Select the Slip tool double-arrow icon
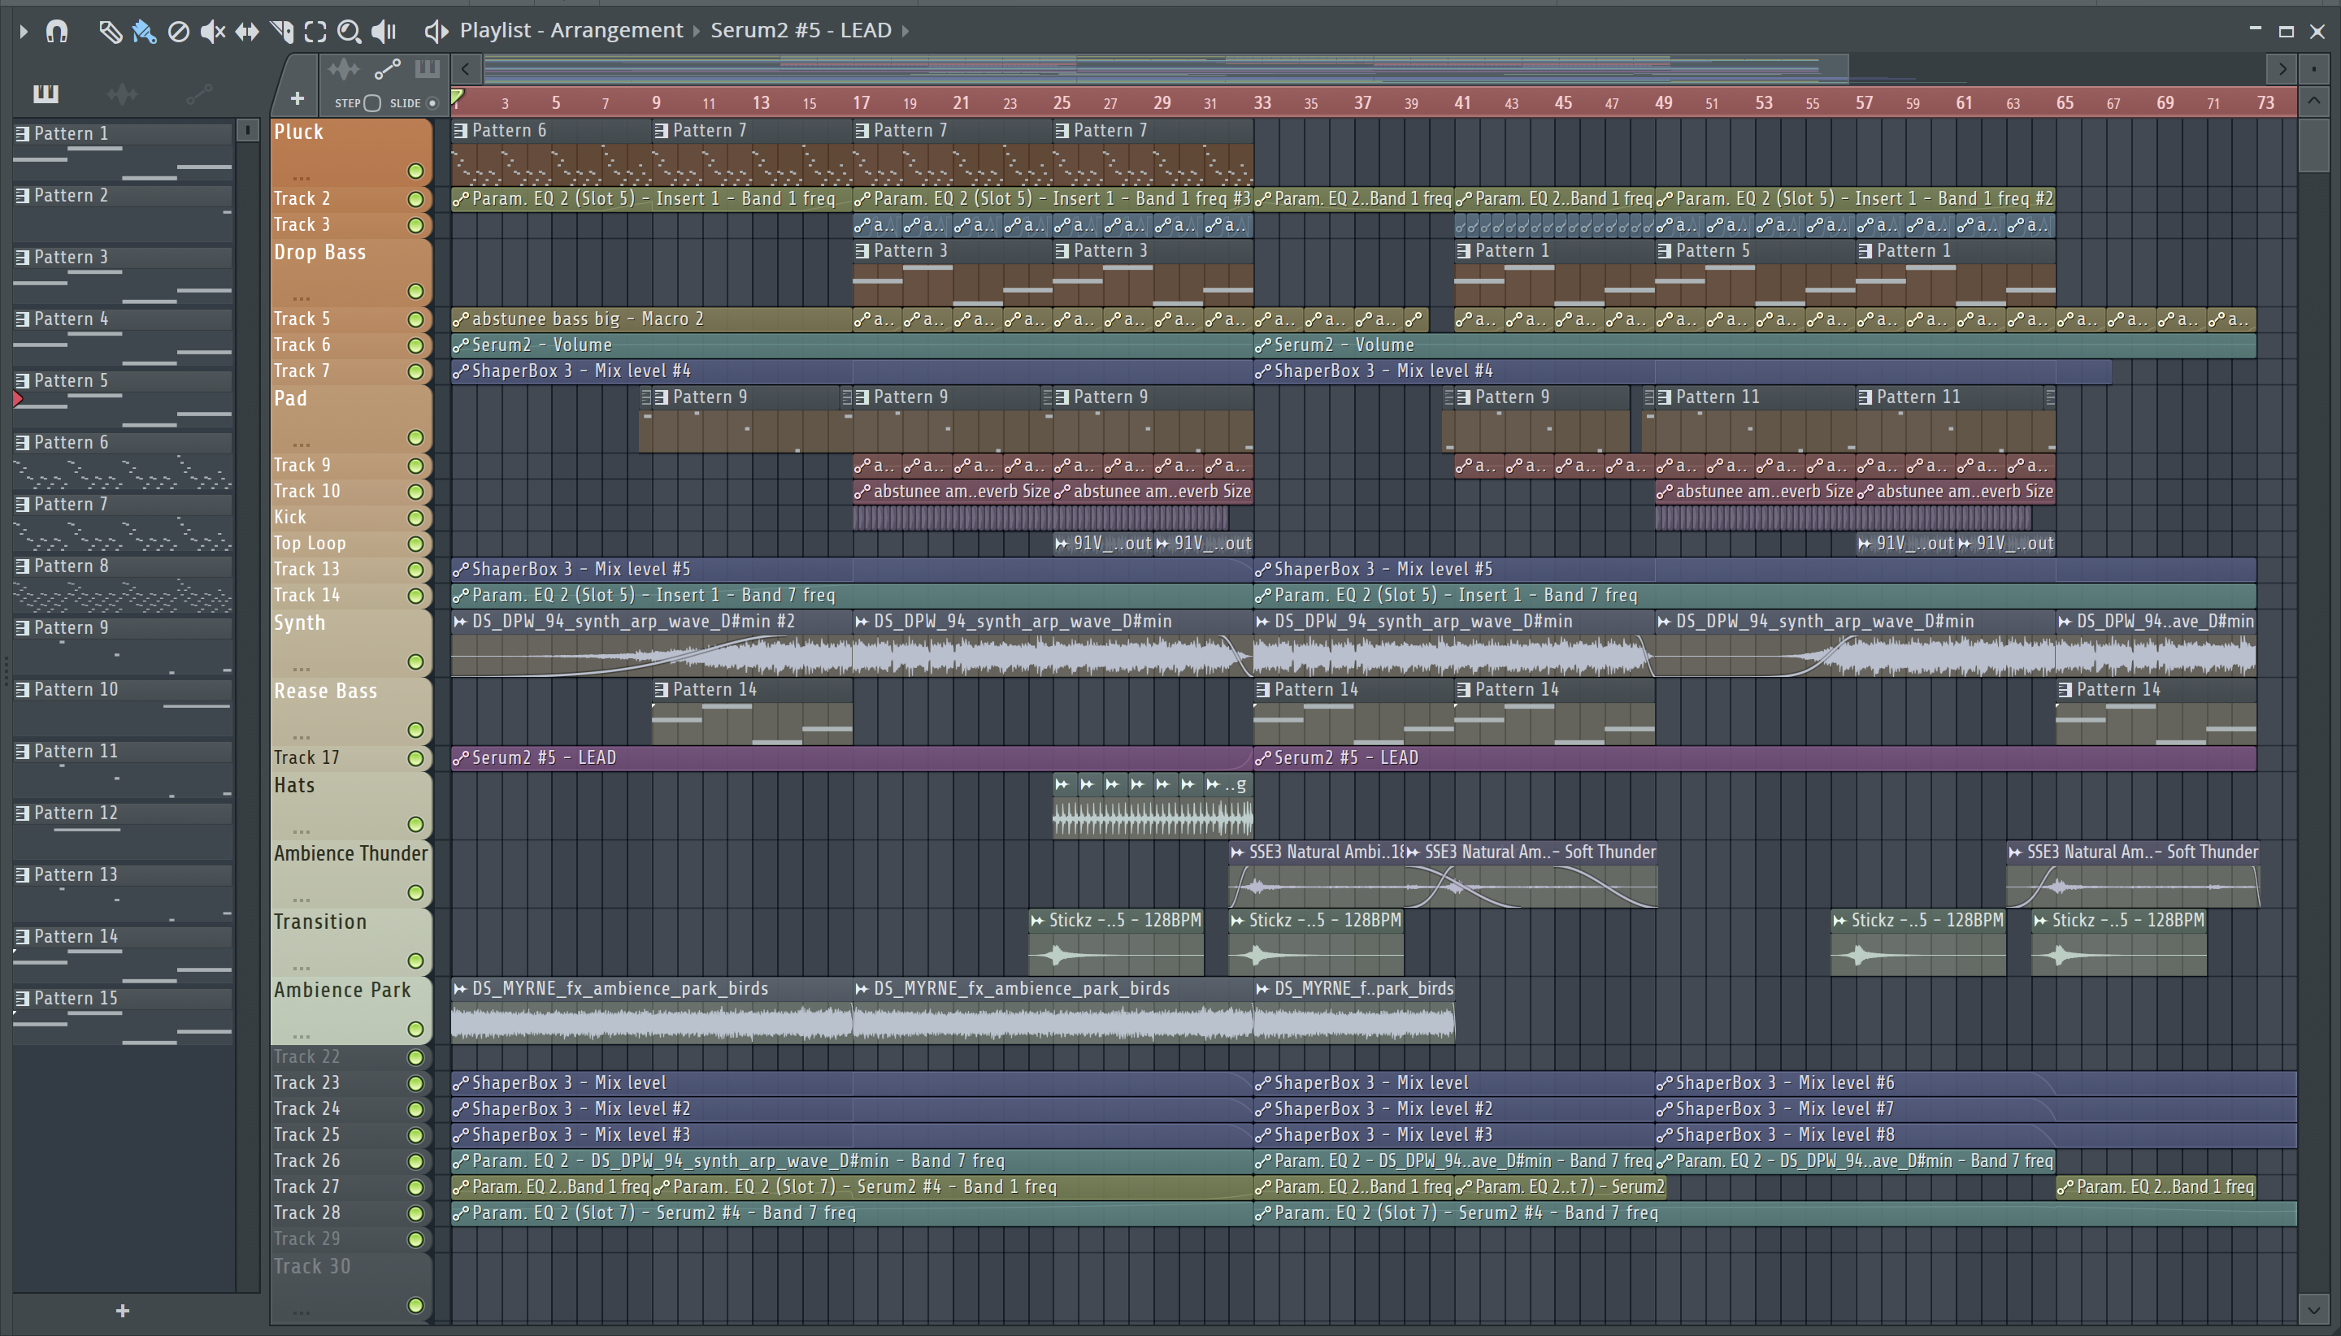The width and height of the screenshot is (2341, 1336). pos(247,31)
